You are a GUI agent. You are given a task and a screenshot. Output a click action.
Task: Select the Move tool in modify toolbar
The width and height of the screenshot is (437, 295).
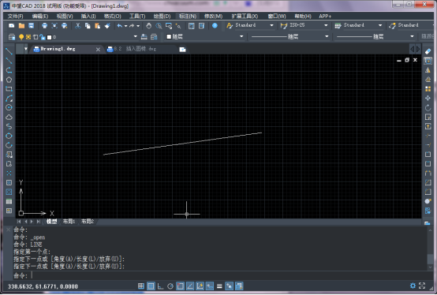[428, 98]
